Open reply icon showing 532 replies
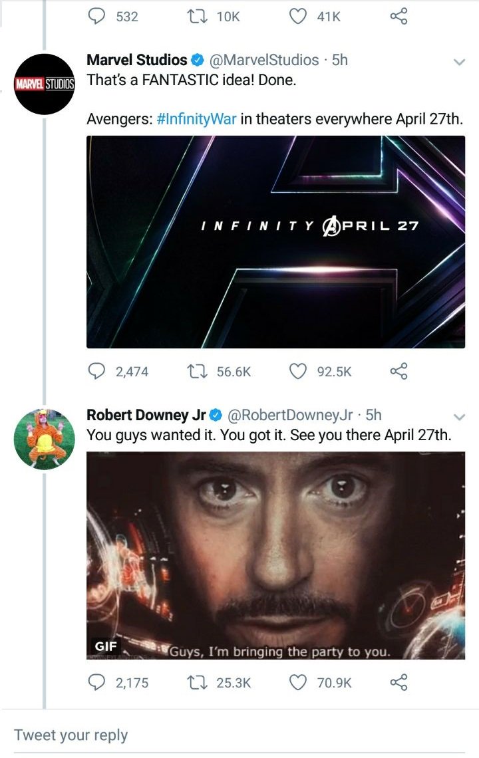Screen dimensions: 479x758 pos(96,17)
